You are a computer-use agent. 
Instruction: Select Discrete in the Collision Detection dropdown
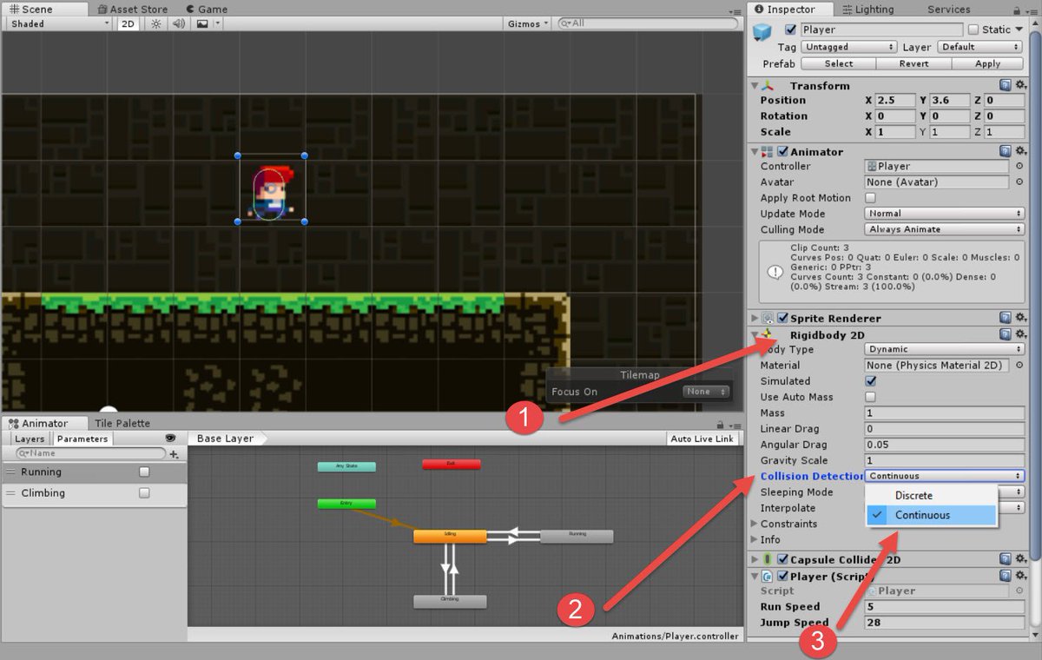pos(913,495)
